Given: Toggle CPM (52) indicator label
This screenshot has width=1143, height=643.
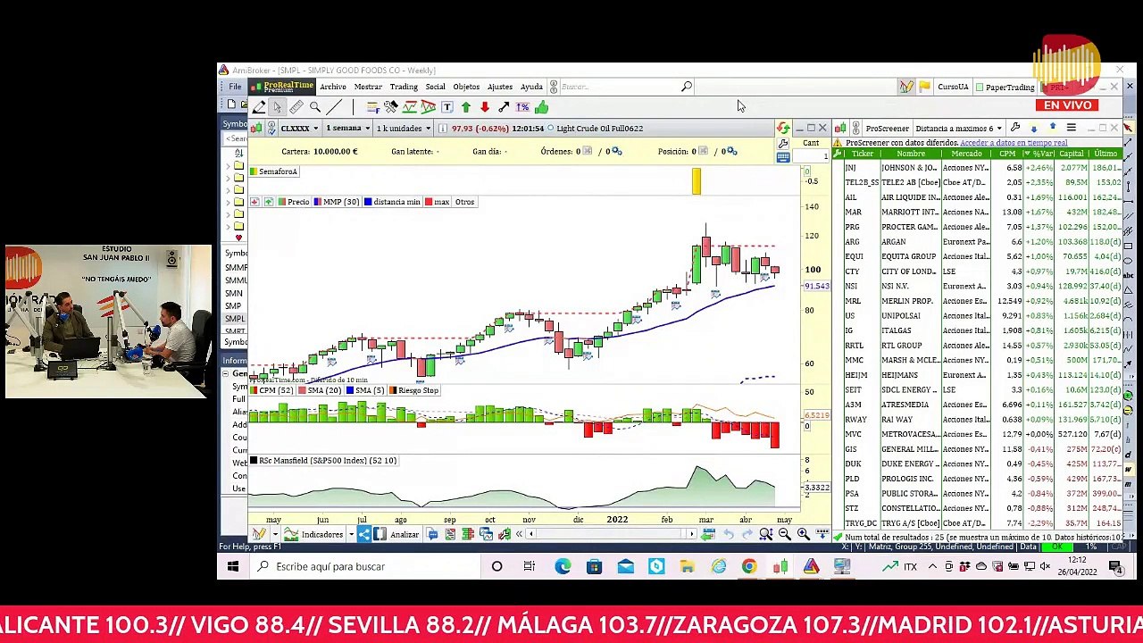Looking at the screenshot, I should pyautogui.click(x=272, y=390).
